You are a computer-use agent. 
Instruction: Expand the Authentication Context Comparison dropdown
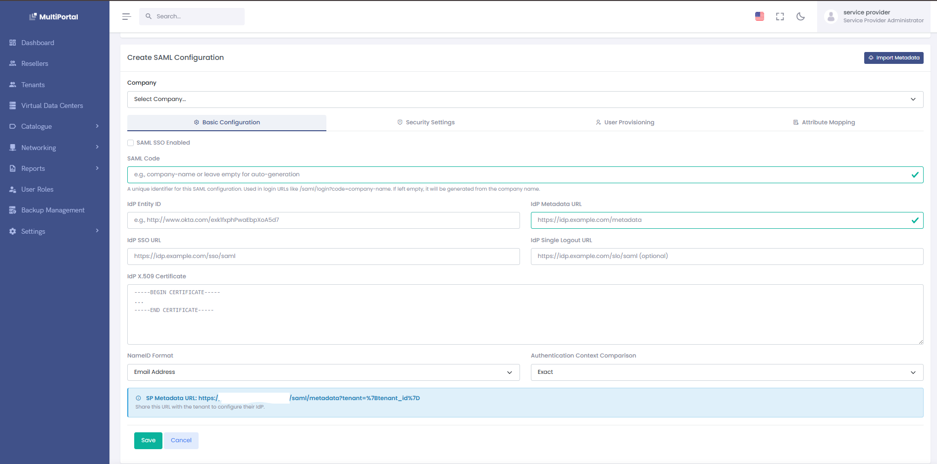(x=727, y=372)
